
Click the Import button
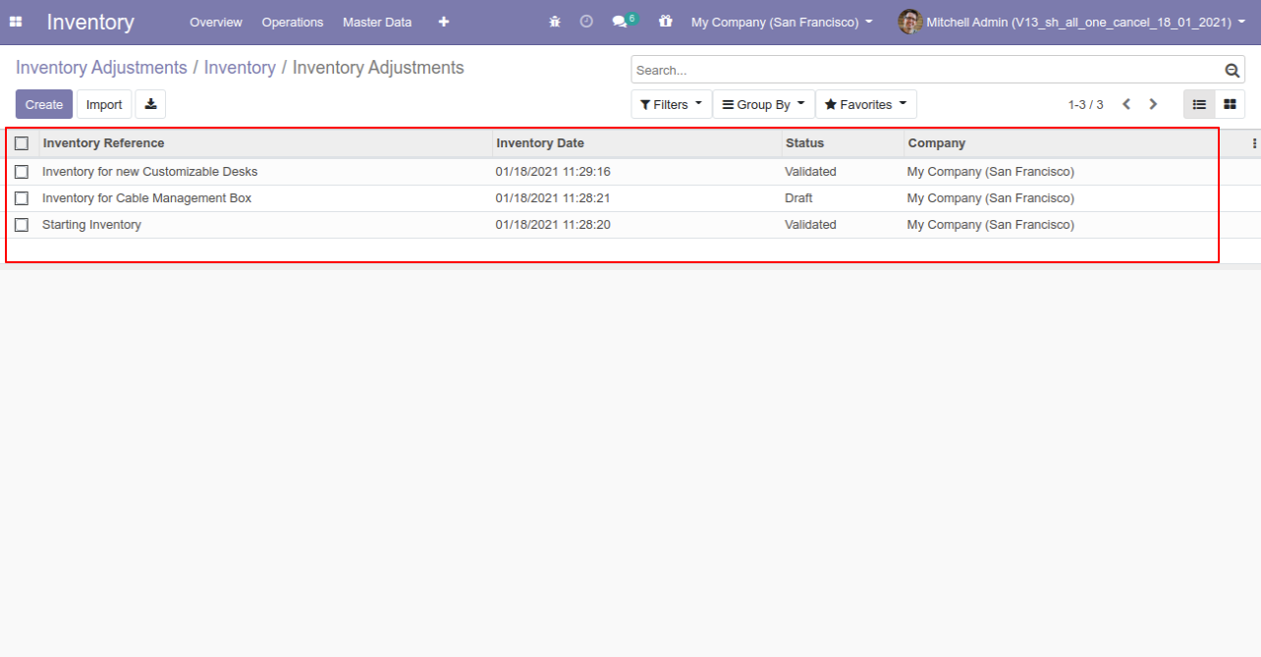104,104
